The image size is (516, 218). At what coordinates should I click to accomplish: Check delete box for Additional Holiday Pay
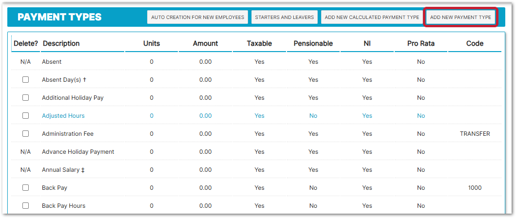point(26,98)
